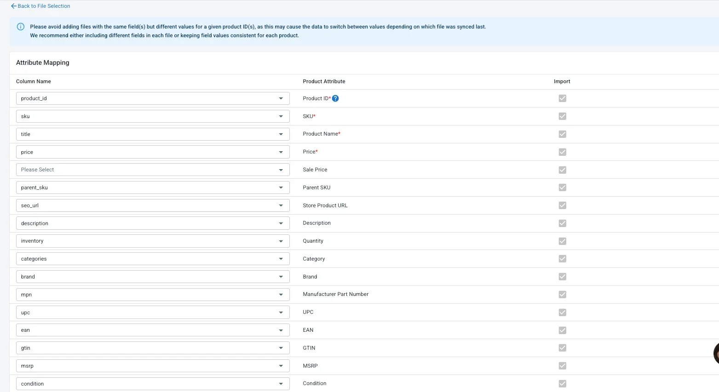Click the Manufacturer Part Number label
Image resolution: width=719 pixels, height=392 pixels.
[x=336, y=294]
